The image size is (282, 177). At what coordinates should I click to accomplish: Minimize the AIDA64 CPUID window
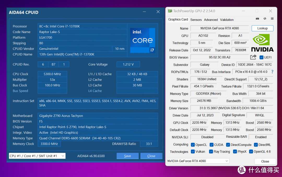coord(144,12)
